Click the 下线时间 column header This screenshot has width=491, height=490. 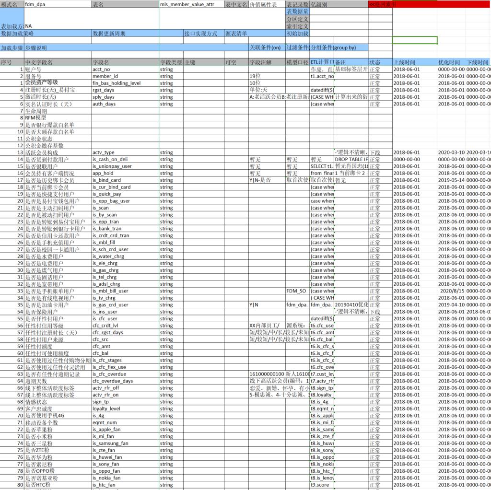pos(478,62)
